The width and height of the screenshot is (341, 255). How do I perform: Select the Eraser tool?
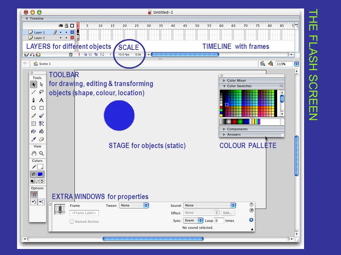tap(41, 139)
